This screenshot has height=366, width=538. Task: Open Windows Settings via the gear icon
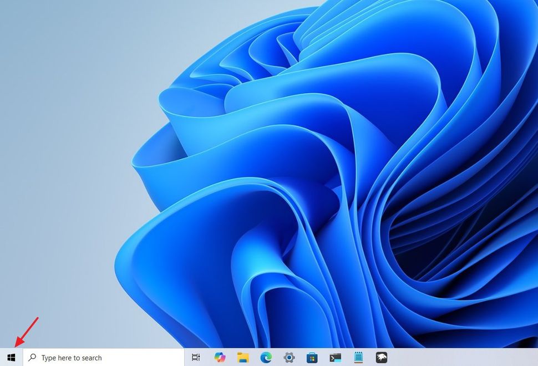click(x=289, y=358)
